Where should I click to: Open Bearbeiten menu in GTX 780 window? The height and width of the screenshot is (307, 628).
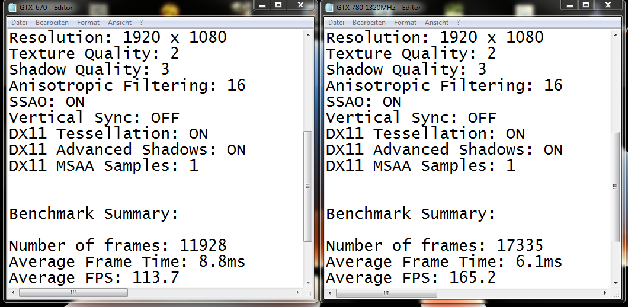coord(369,23)
